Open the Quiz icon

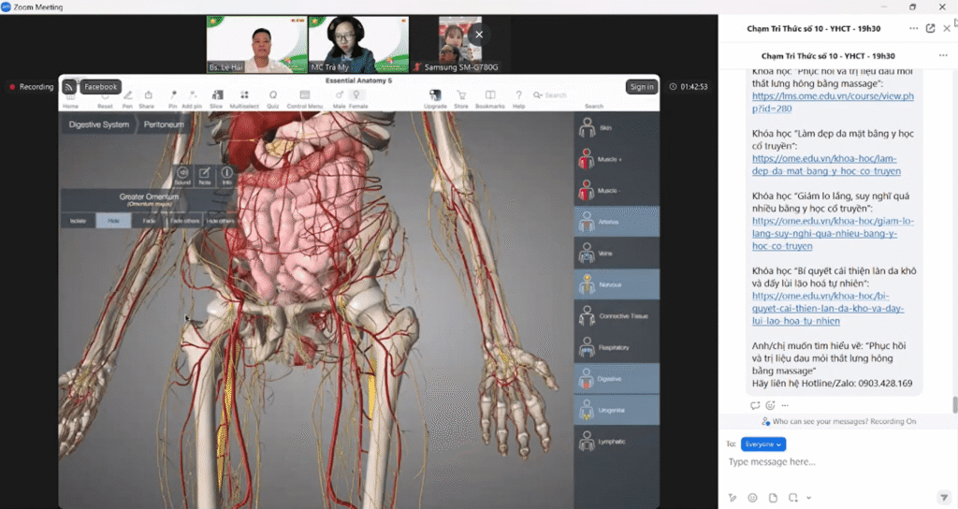(x=273, y=97)
